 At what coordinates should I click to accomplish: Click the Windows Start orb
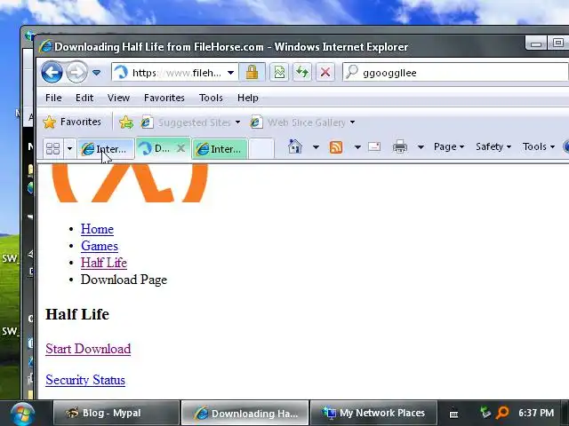pos(22,414)
